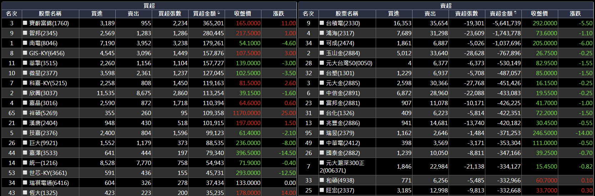This screenshot has width=595, height=196.
Task: Check the 元大台灣50(0050) checkbox
Action: click(322, 63)
